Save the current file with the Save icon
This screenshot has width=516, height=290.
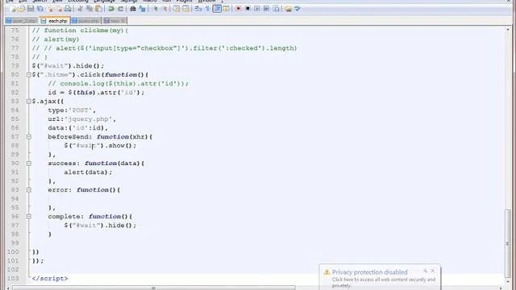coord(31,9)
